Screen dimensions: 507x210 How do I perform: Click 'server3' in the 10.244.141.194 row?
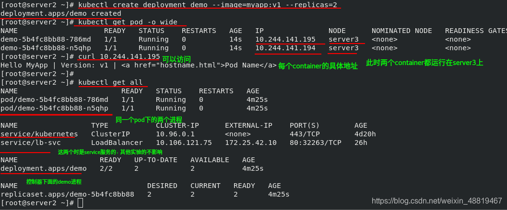[x=343, y=48]
